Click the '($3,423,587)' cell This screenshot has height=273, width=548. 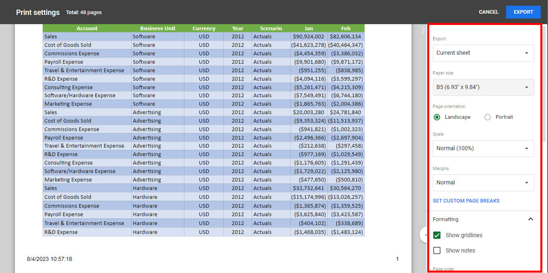346,214
